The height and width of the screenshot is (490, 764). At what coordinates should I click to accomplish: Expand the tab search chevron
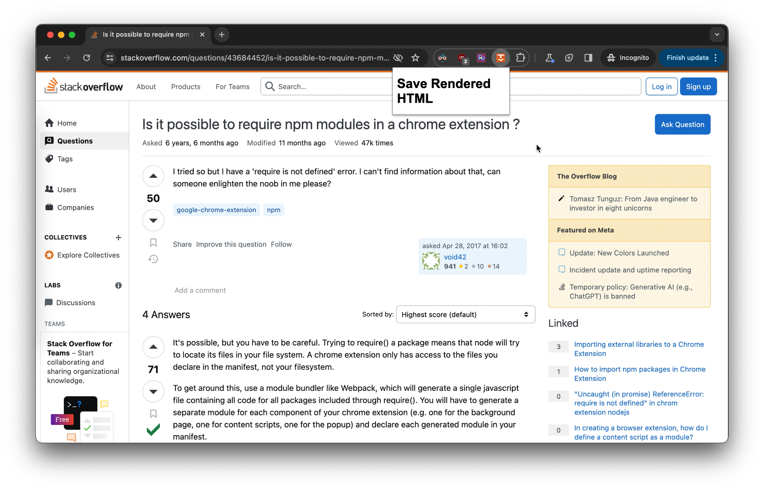coord(717,34)
